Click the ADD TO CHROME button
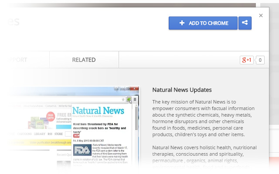This screenshot has width=279, height=174. 203,23
